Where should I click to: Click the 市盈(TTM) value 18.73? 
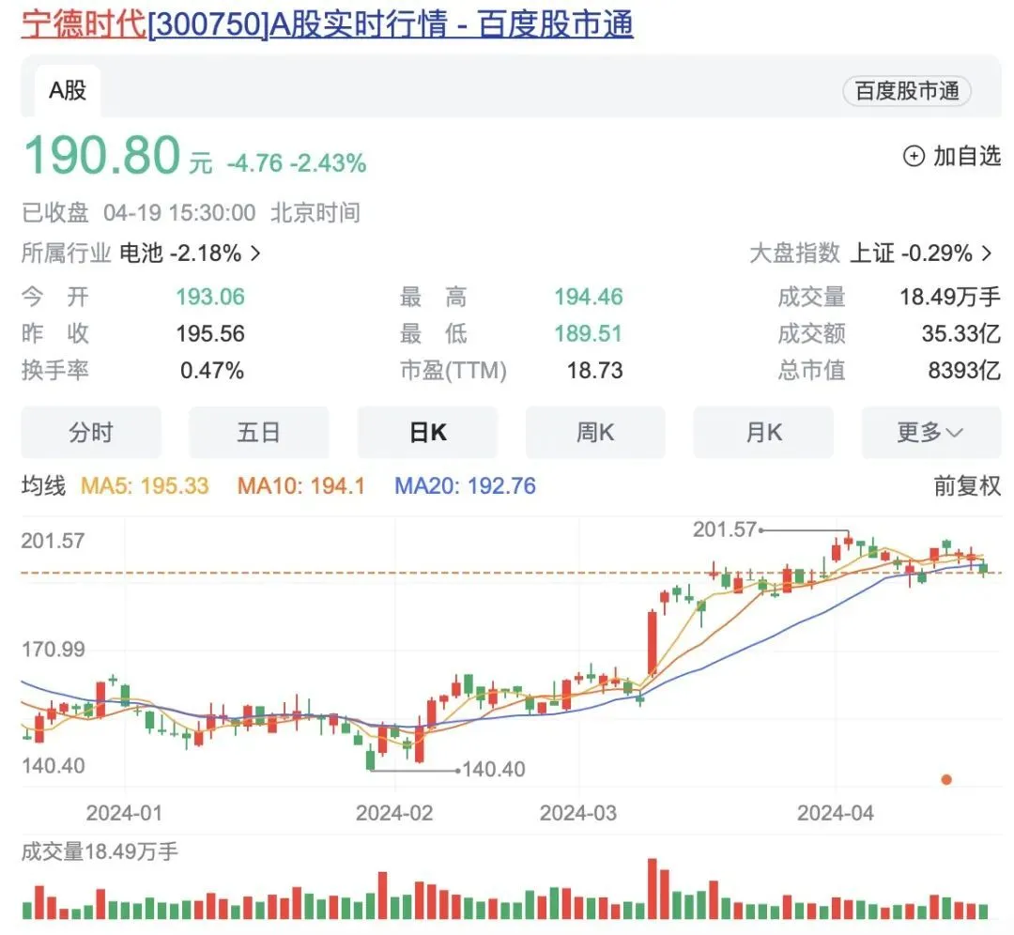[x=595, y=371]
